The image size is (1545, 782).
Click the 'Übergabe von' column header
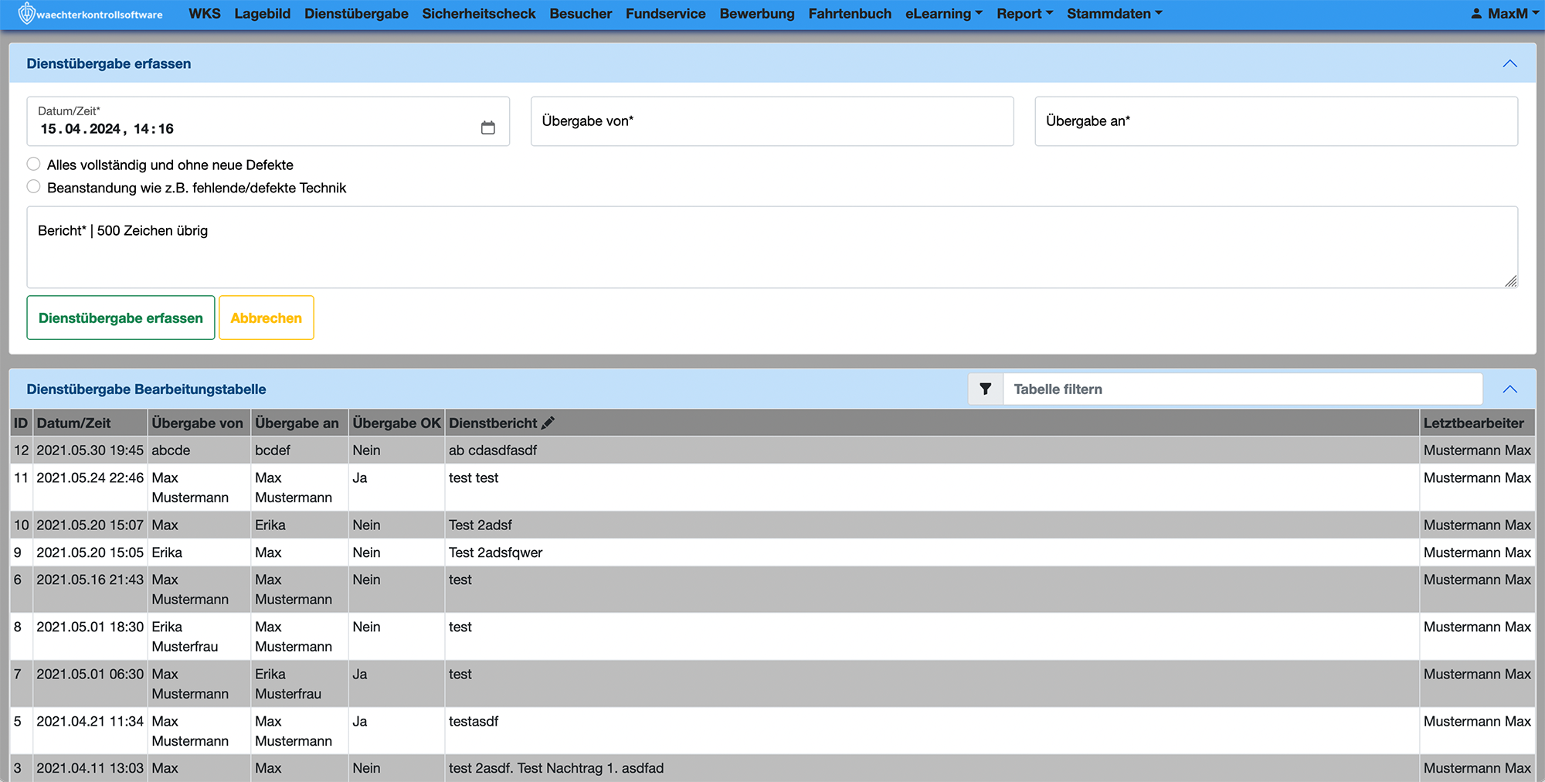point(198,423)
